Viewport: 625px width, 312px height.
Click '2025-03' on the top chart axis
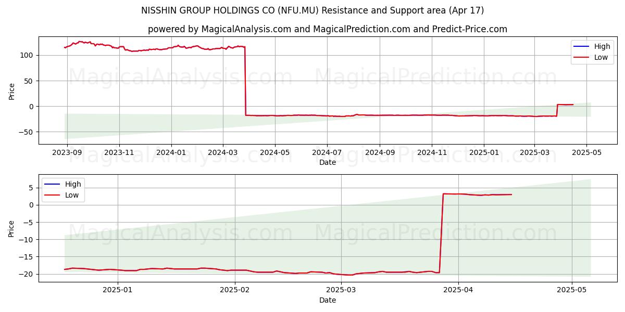pos(534,153)
